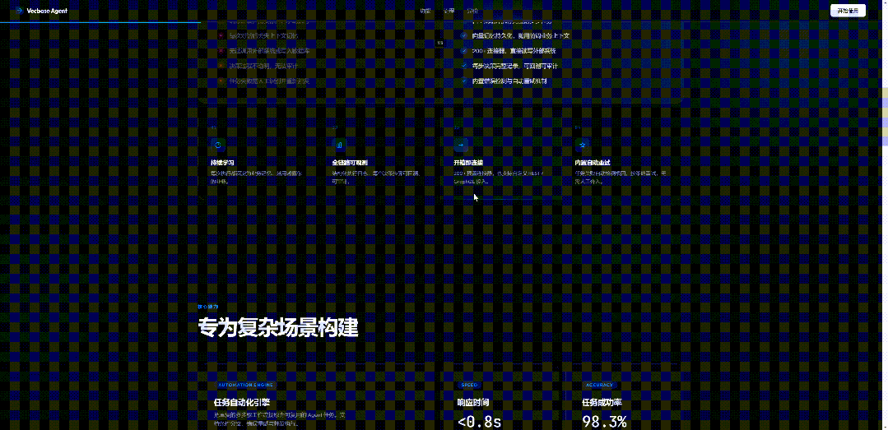The image size is (888, 430).
Task: Click the checkmark beside 200+ 连接器
Action: [464, 51]
